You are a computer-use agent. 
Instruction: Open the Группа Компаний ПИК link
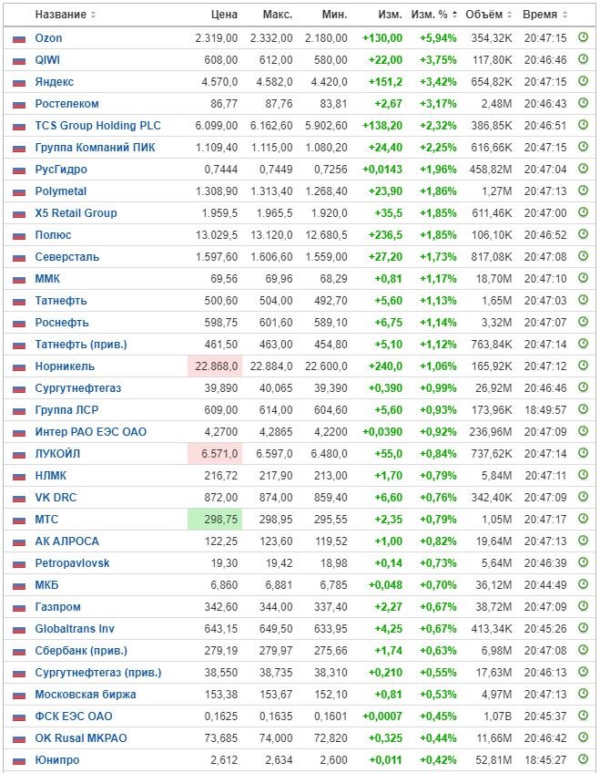click(95, 148)
